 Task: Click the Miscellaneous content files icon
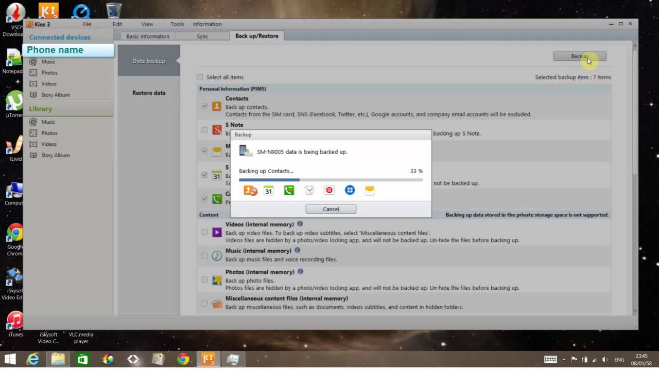pyautogui.click(x=217, y=304)
